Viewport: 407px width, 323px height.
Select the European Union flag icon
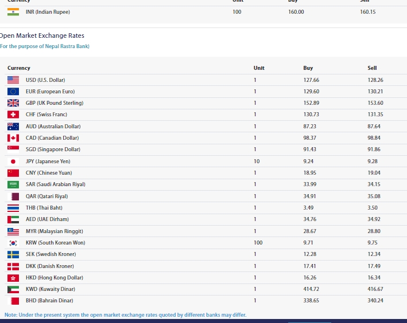13,92
